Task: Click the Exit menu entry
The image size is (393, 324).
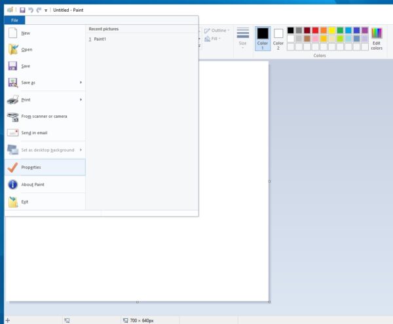Action: pyautogui.click(x=24, y=202)
